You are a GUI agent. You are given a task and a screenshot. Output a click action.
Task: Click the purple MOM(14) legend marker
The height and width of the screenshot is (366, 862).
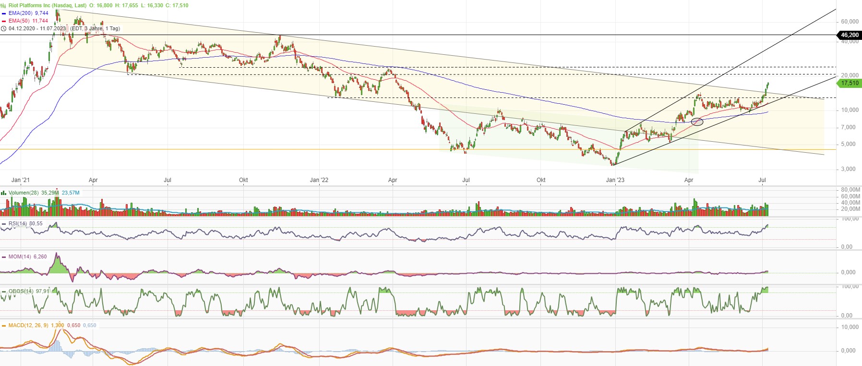4,257
